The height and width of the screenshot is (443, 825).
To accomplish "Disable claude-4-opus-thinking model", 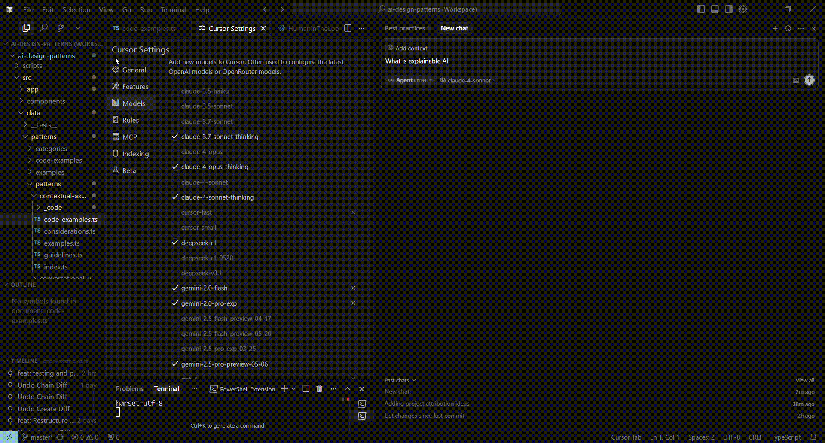I will pyautogui.click(x=175, y=167).
